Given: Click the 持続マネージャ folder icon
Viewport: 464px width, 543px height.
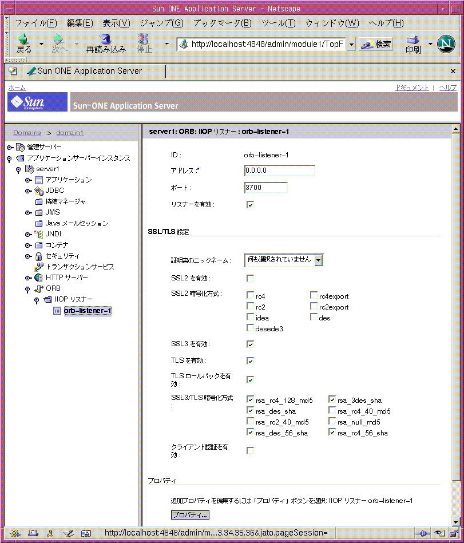Looking at the screenshot, I should pyautogui.click(x=39, y=201).
